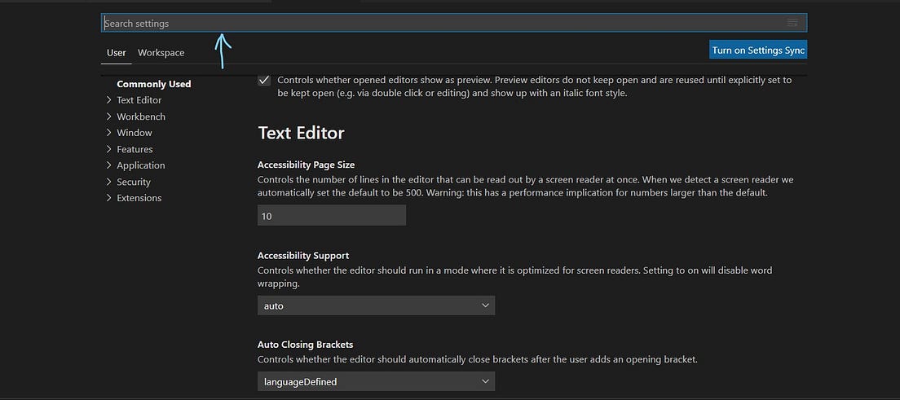Viewport: 900px width, 400px height.
Task: Open the Window settings category
Action: click(x=135, y=133)
